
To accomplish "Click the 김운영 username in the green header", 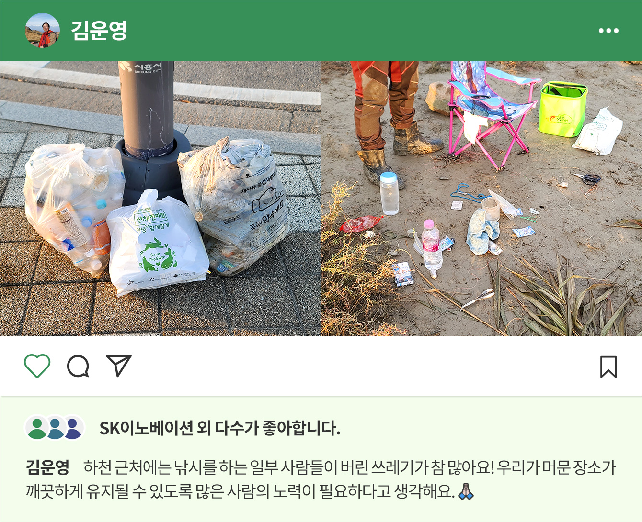I will (x=99, y=31).
